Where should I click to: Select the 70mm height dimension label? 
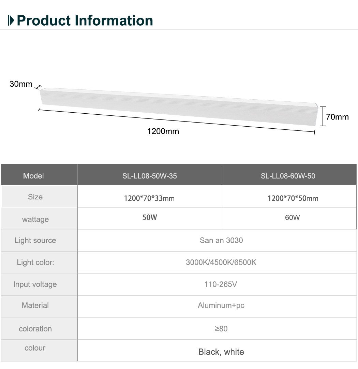pos(337,117)
